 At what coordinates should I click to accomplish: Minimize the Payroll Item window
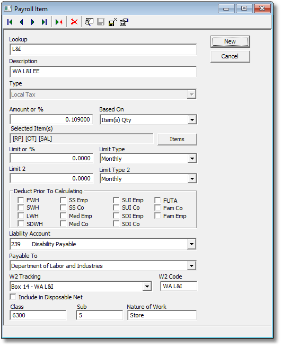tap(226, 9)
